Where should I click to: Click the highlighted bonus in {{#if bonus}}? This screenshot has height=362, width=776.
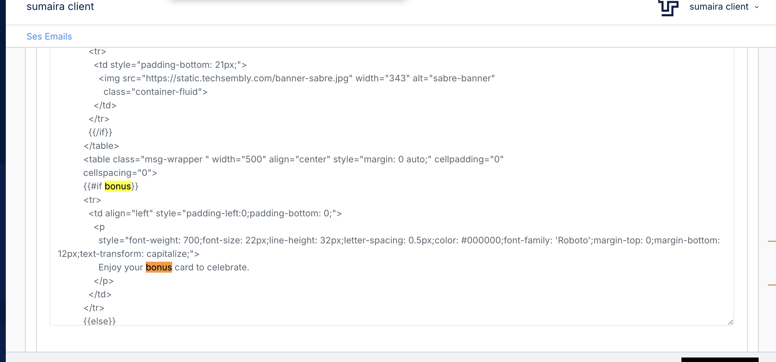pyautogui.click(x=118, y=186)
